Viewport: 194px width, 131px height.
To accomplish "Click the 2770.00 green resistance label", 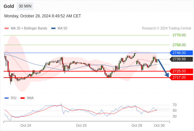I will [x=179, y=35].
